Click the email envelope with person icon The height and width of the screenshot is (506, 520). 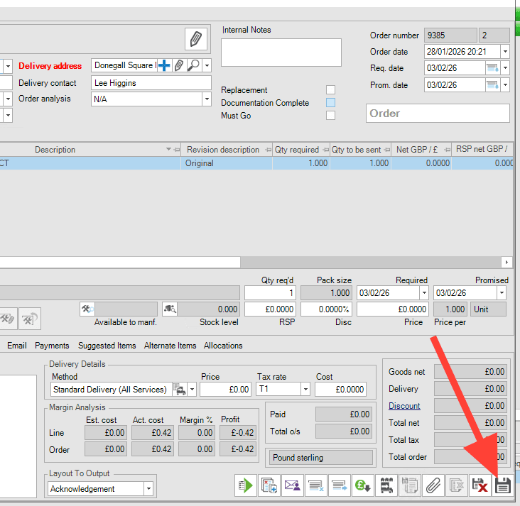293,486
